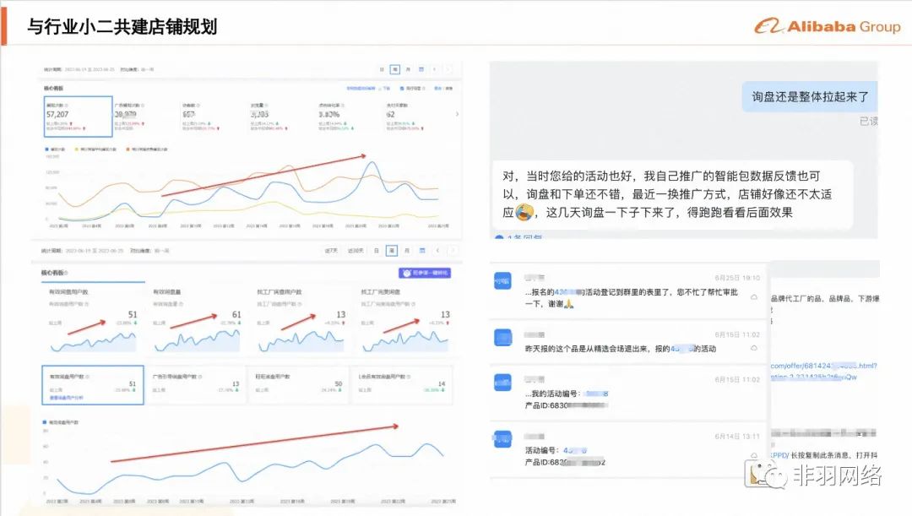912x516 pixels.
Task: Select the 日 (day) granularity in lower dashboard
Action: click(377, 251)
